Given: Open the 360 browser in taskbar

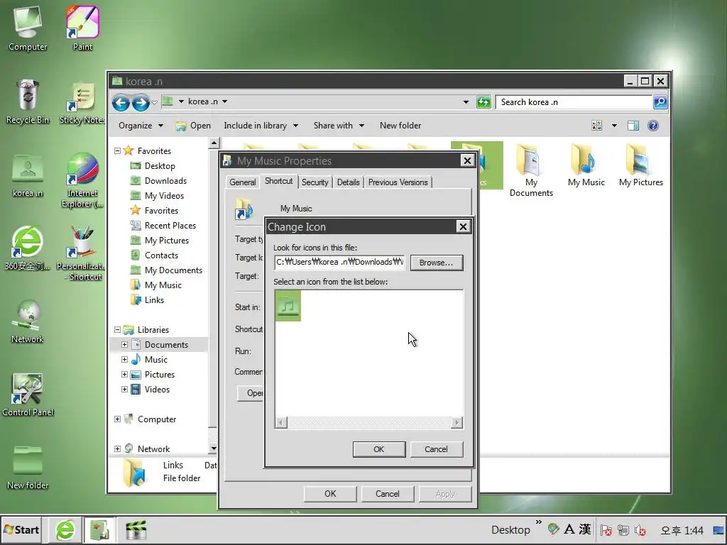Looking at the screenshot, I should tap(65, 530).
